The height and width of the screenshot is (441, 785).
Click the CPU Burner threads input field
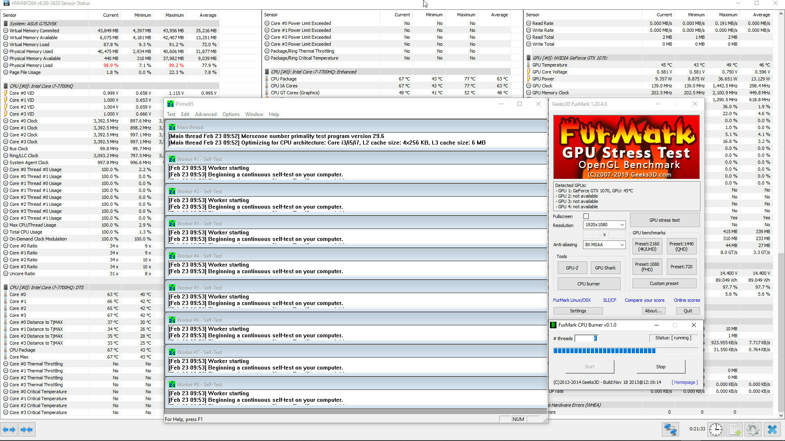tap(586, 339)
